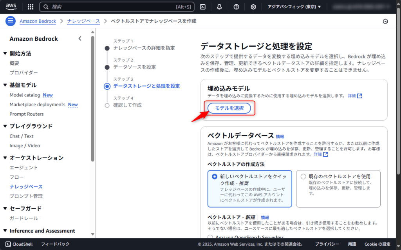Open プライバシー link in the footer
The height and width of the screenshot is (250, 401).
[327, 244]
